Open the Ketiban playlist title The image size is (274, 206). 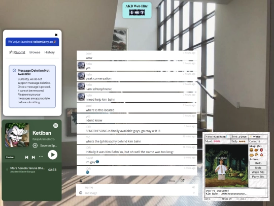(42, 133)
